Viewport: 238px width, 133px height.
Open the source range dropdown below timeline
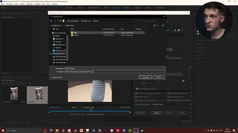(x=97, y=114)
